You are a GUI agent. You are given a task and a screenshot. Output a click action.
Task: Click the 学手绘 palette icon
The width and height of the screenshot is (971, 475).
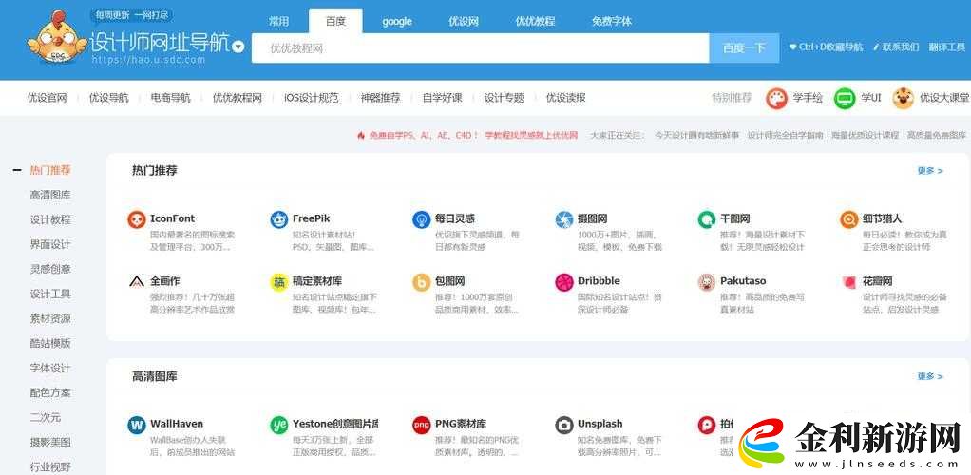coord(776,98)
